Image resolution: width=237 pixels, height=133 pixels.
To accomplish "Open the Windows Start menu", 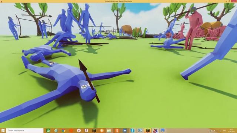I will coord(3,130).
